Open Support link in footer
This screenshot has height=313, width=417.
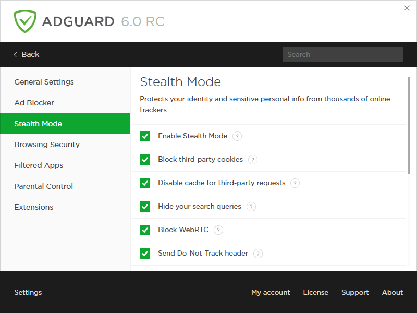coord(355,292)
